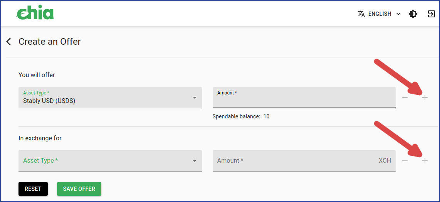Click the dropdown arrow beside Stably USD
440x202 pixels.
(195, 98)
